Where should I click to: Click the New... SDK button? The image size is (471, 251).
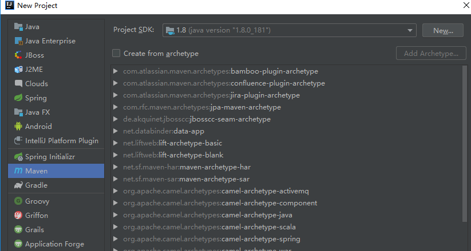(x=443, y=31)
